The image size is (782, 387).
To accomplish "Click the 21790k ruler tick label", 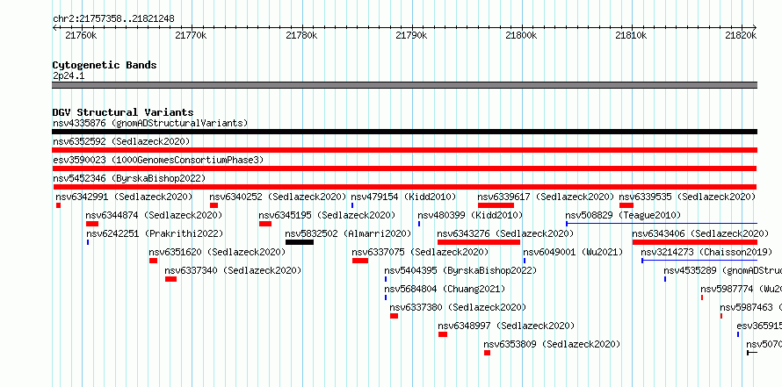I will (x=411, y=35).
